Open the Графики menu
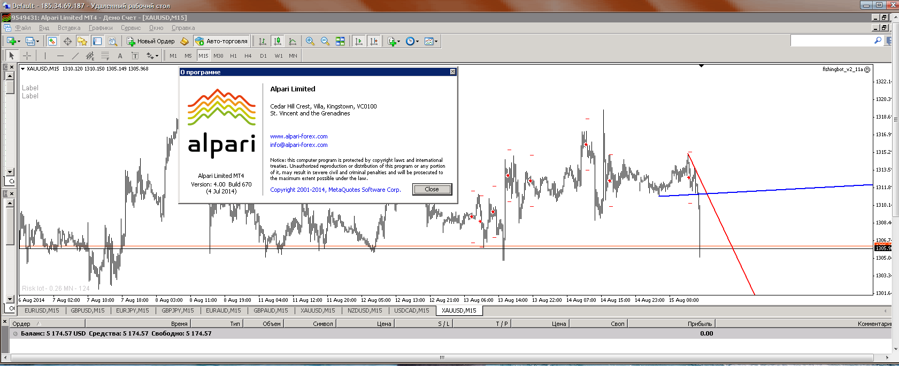The height and width of the screenshot is (366, 899). [101, 28]
